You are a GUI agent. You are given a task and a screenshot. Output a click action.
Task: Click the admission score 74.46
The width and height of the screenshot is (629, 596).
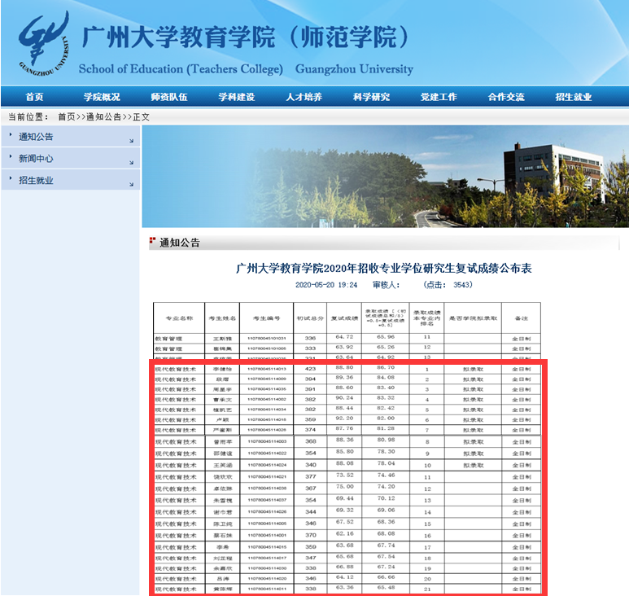[x=386, y=475]
